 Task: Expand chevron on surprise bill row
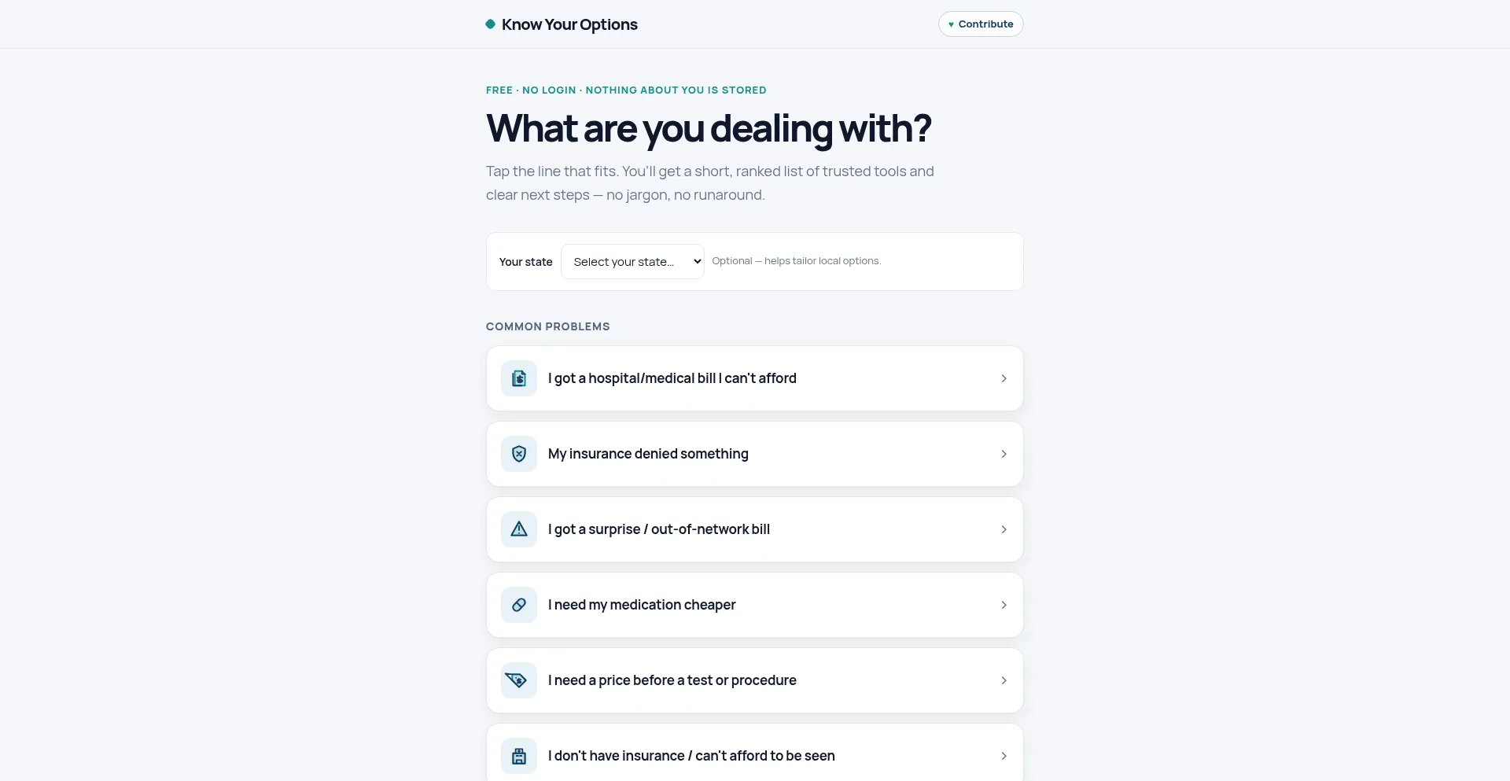(x=1004, y=529)
